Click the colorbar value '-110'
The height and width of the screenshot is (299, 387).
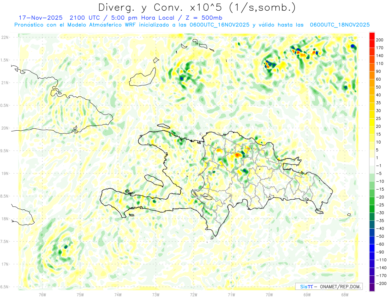point(382,260)
